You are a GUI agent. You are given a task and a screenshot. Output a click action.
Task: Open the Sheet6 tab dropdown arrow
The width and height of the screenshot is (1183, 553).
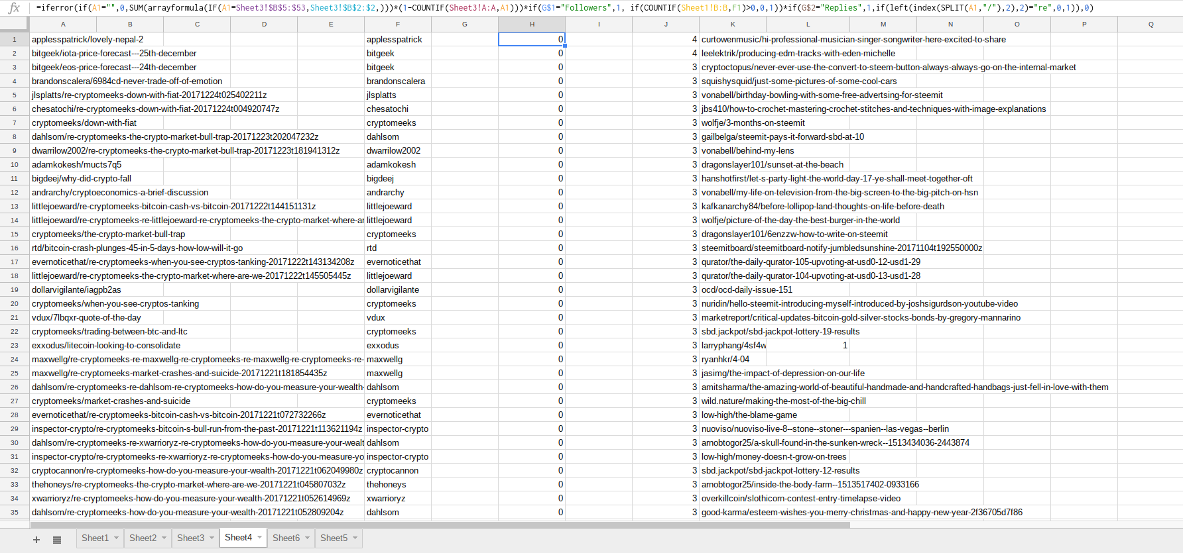coord(307,538)
